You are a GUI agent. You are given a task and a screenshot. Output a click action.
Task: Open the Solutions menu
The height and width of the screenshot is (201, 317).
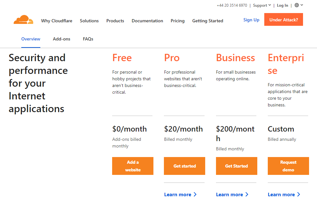coord(89,21)
